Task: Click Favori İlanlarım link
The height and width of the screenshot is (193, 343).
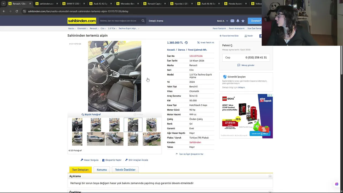Action: pos(219,28)
